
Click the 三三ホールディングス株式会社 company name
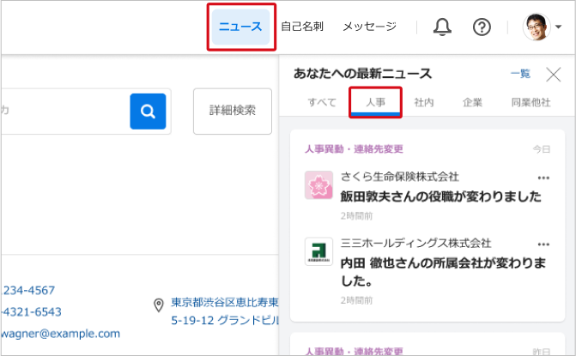(415, 243)
